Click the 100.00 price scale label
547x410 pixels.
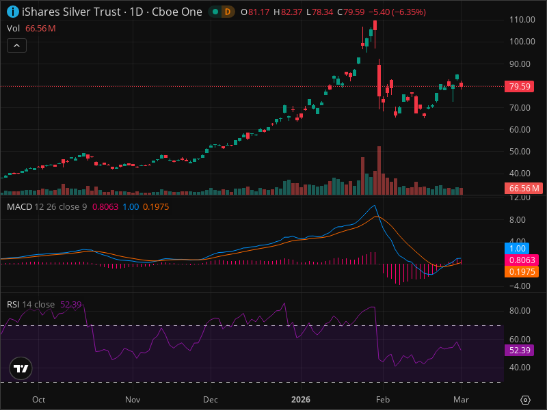pos(522,42)
